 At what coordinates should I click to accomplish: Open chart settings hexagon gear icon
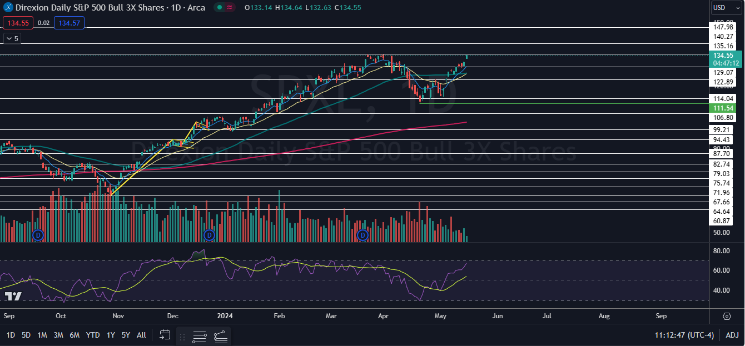(727, 316)
